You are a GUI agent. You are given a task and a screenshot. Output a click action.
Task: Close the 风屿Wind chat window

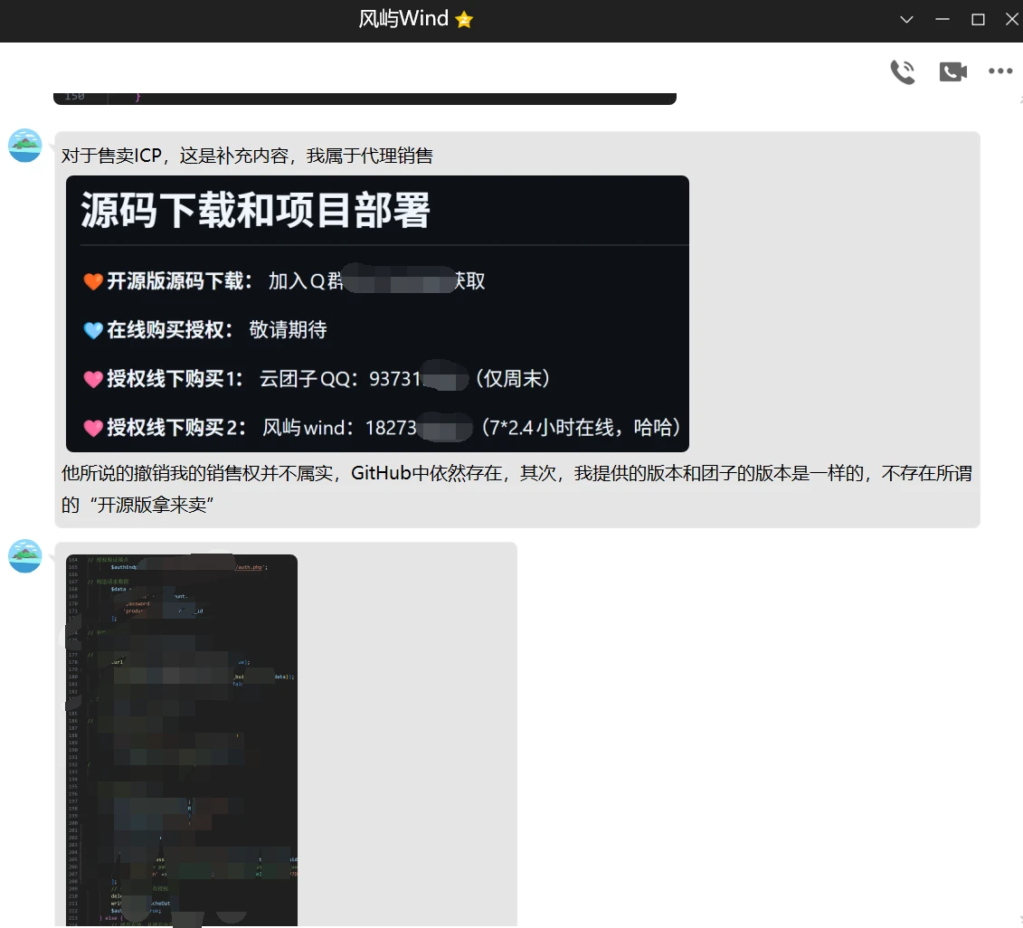pyautogui.click(x=1011, y=20)
